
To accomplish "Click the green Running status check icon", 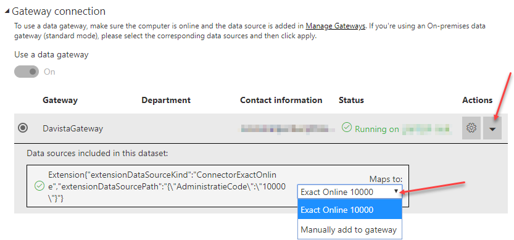I will (x=347, y=127).
